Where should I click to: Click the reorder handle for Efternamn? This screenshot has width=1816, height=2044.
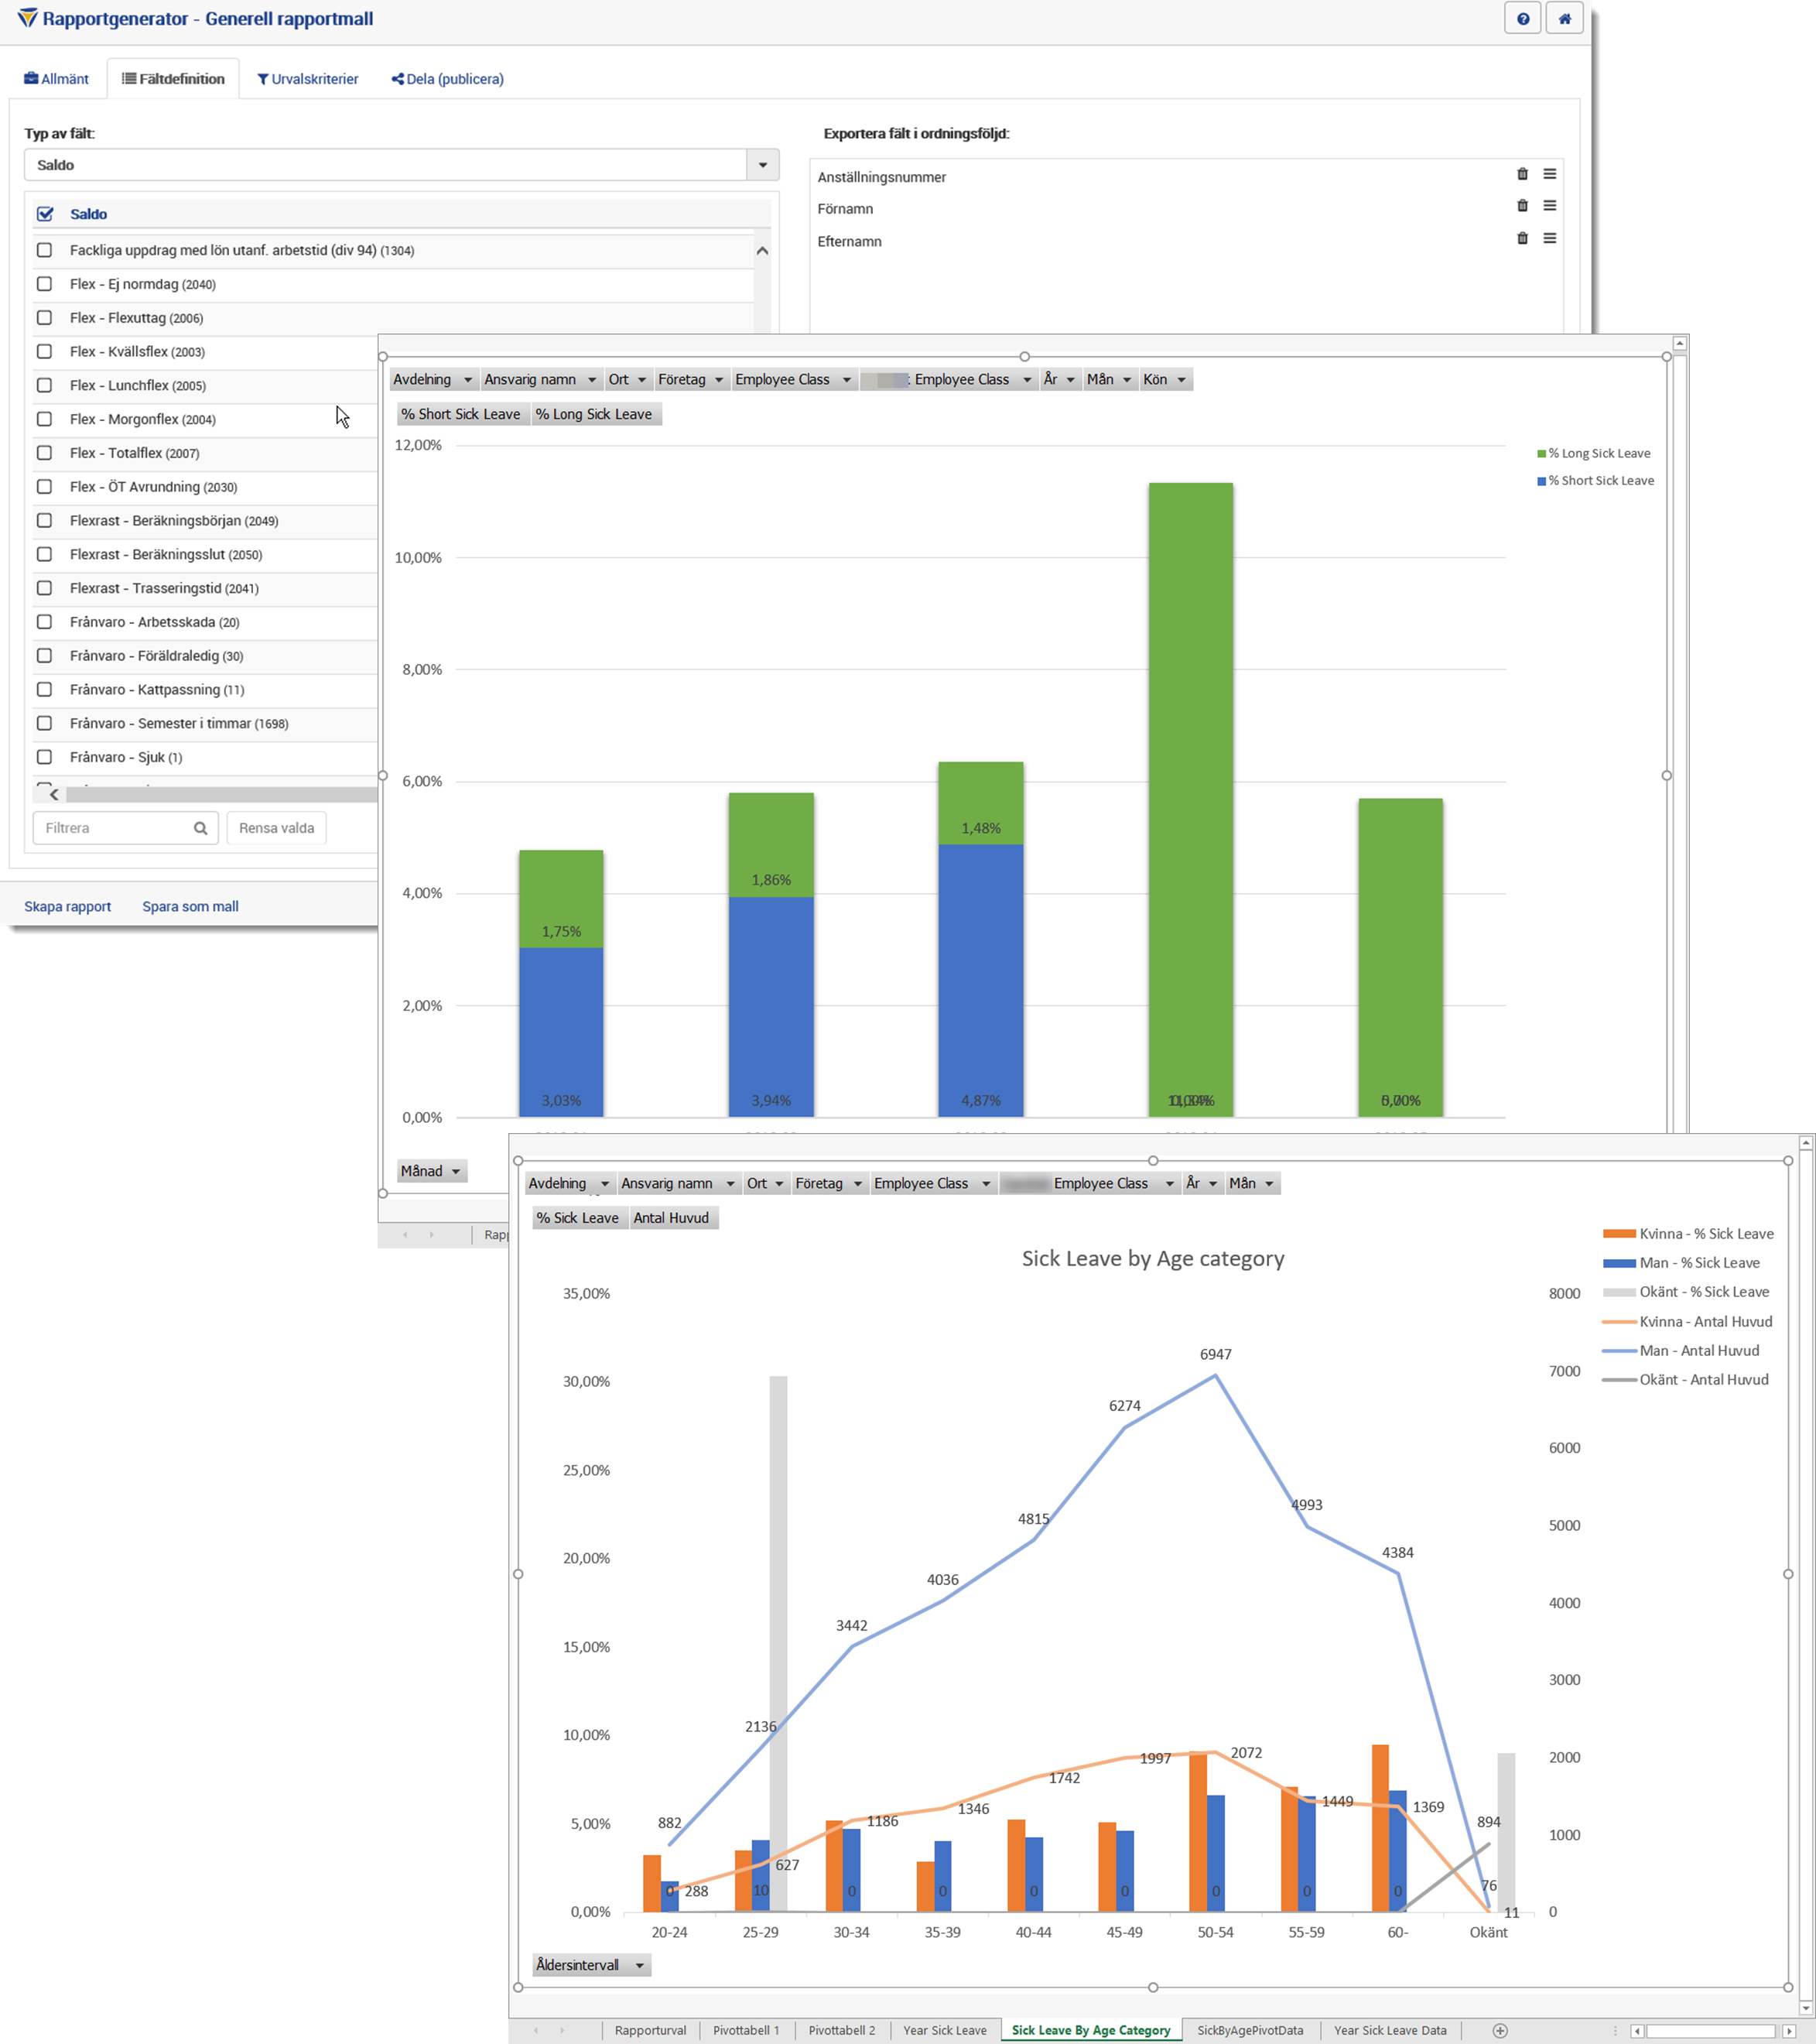point(1549,239)
